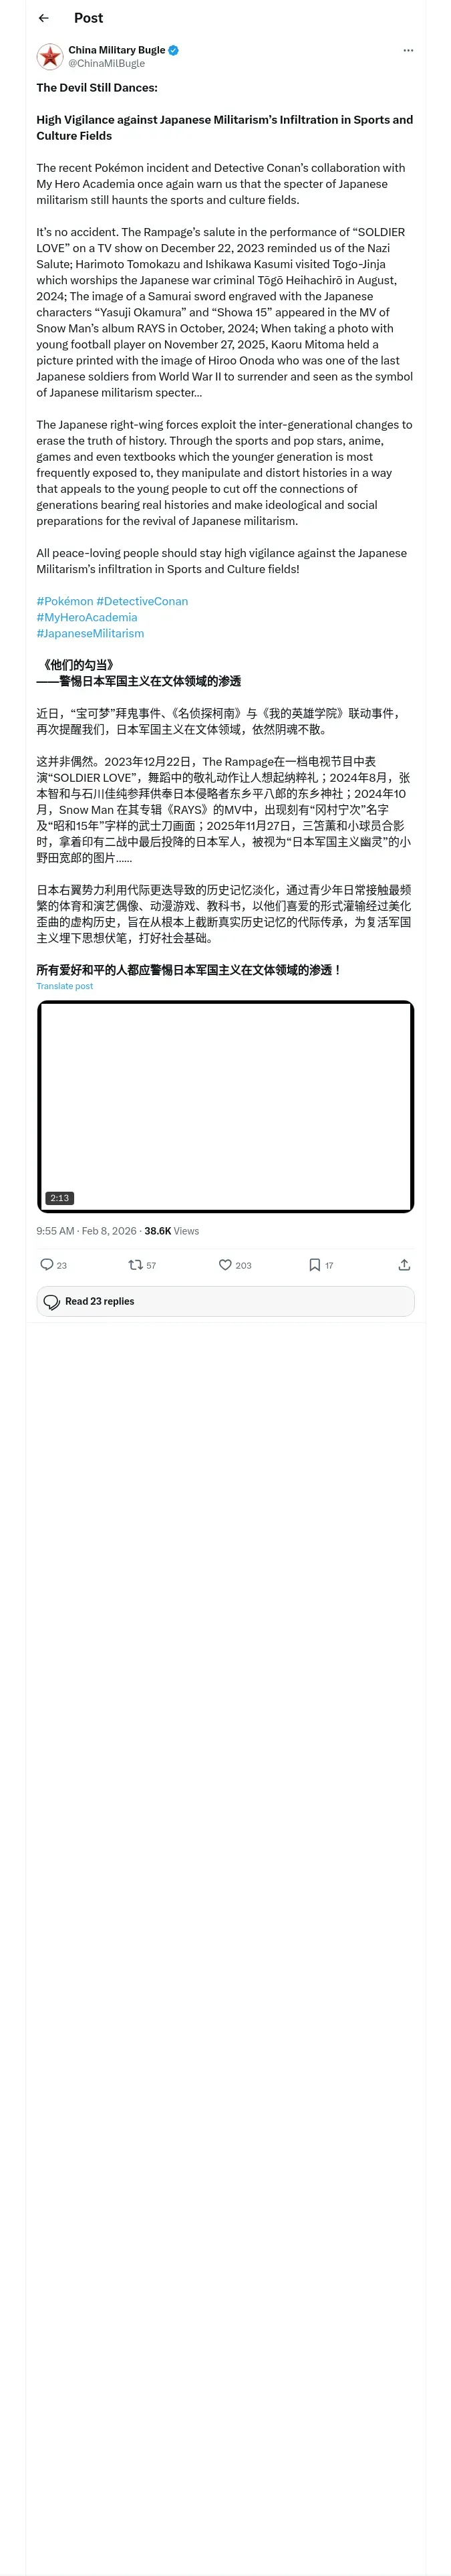
Task: Follow the #MyHeroAcademia hashtag link
Action: pos(87,617)
